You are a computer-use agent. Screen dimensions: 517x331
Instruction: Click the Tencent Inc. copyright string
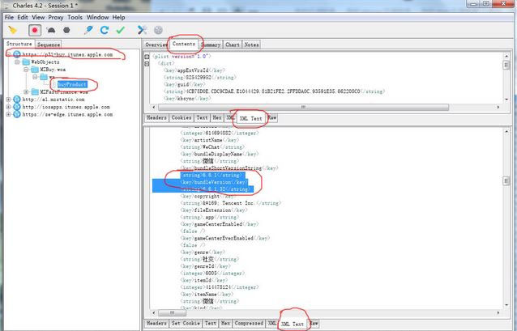230,203
